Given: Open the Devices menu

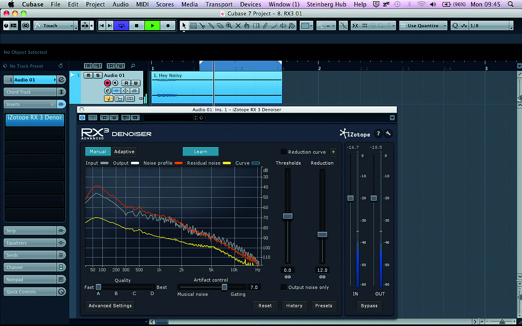Looking at the screenshot, I should click(250, 4).
